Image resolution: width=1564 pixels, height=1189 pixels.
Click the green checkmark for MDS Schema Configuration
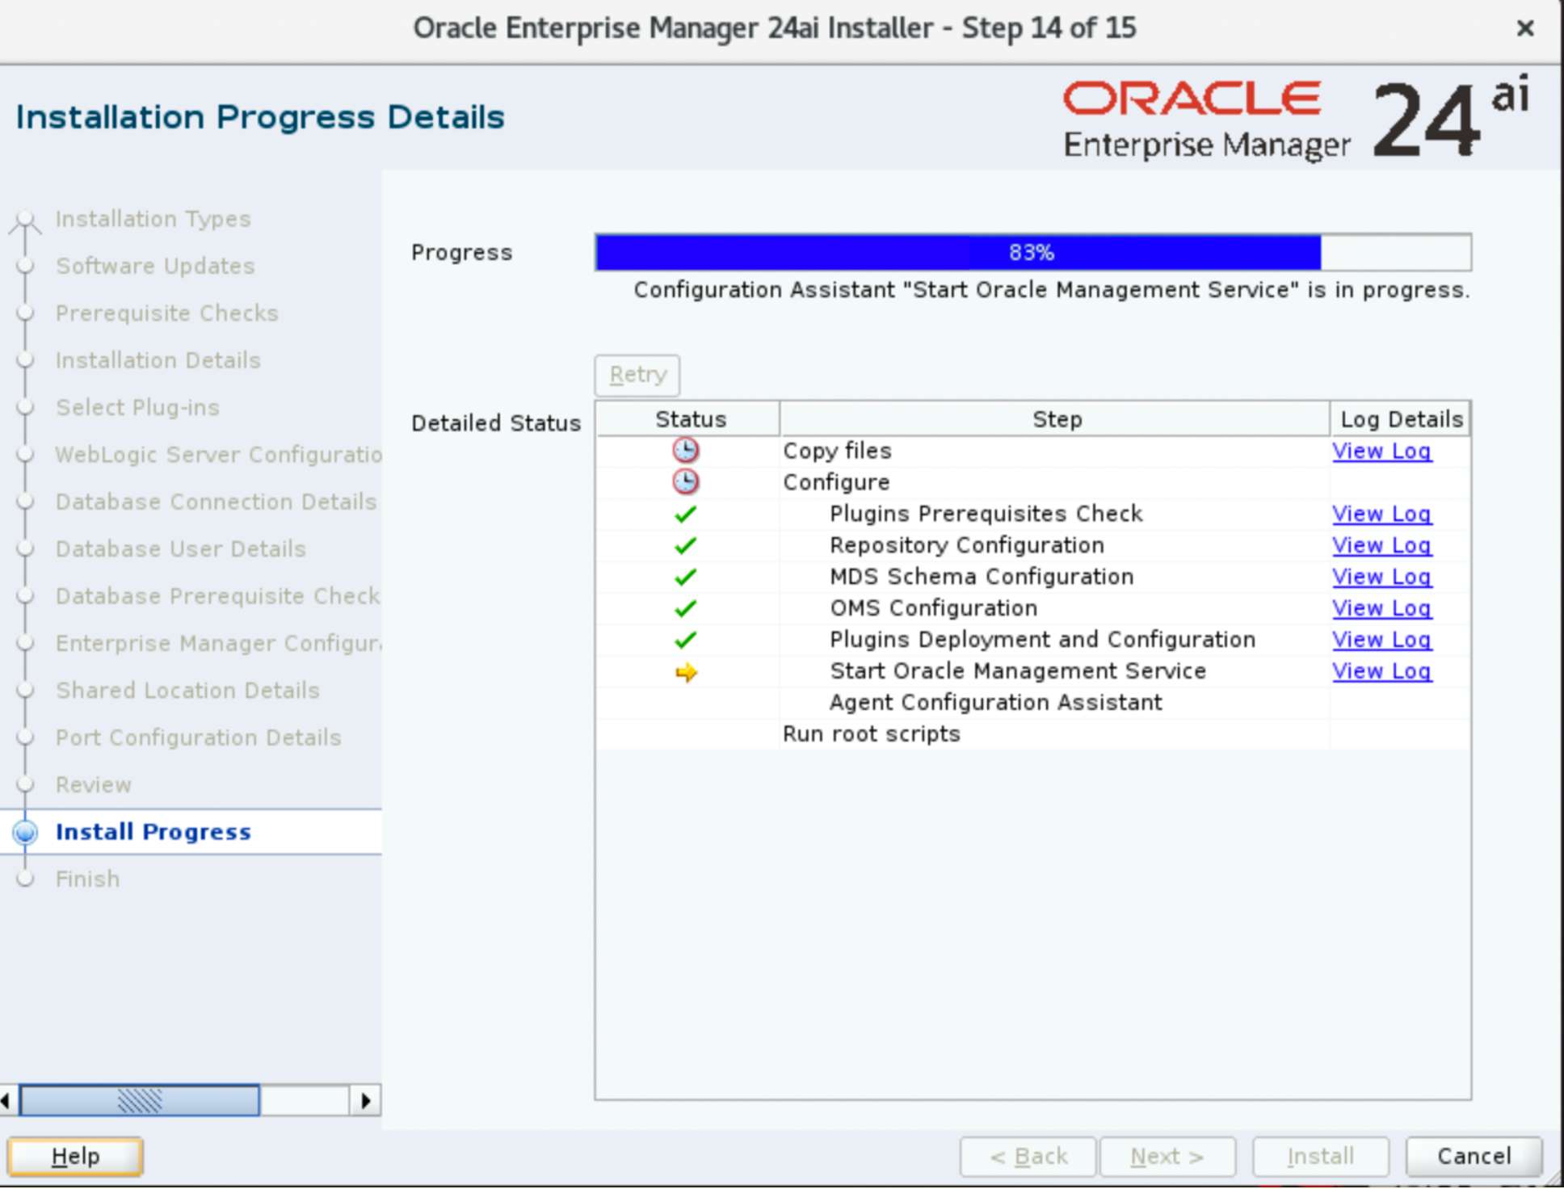685,577
